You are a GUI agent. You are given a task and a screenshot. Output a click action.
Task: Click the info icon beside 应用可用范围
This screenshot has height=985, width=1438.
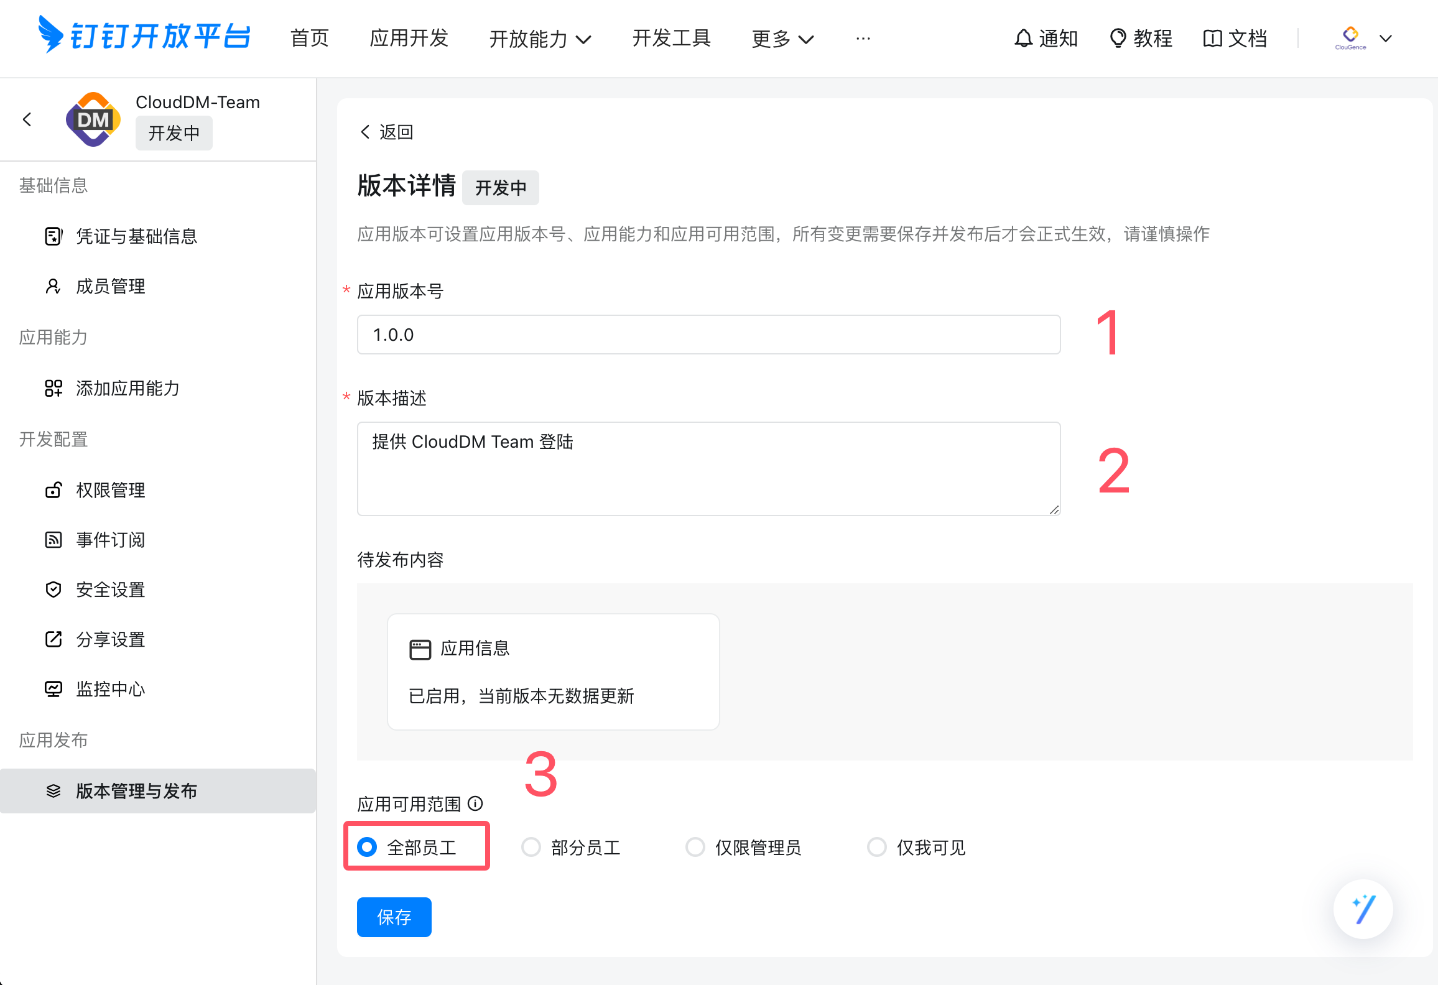tap(475, 803)
